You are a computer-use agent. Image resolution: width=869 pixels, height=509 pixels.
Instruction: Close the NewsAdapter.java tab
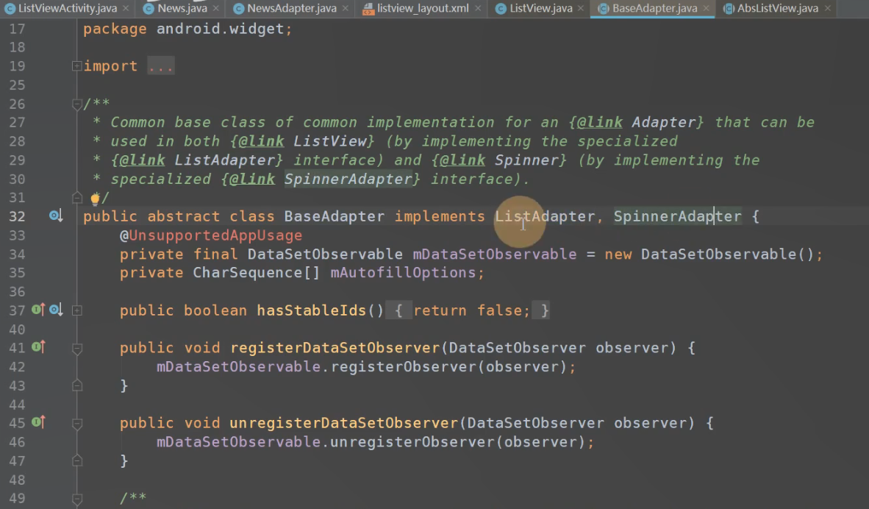tap(346, 8)
